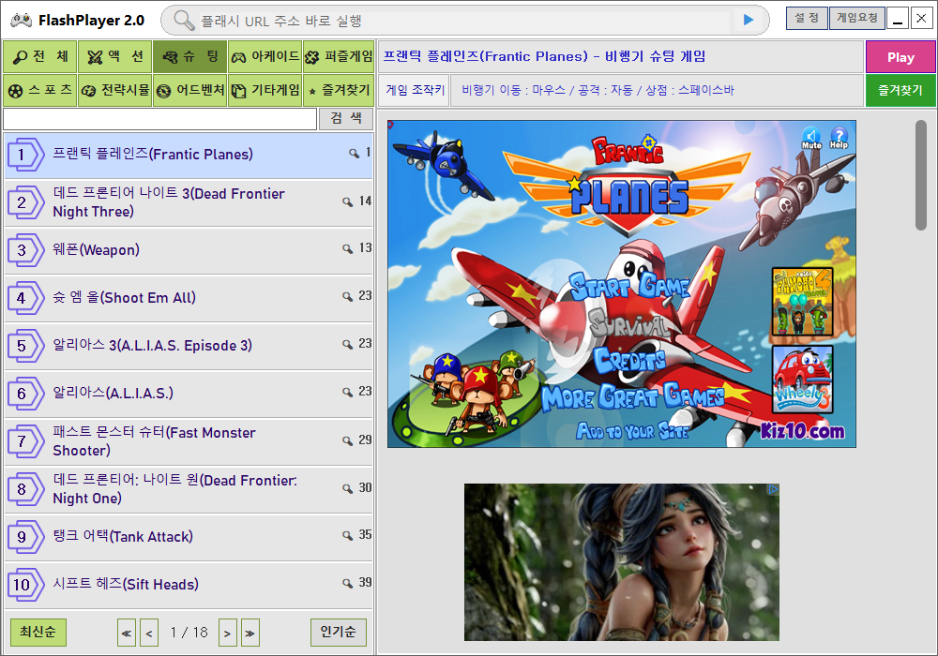The height and width of the screenshot is (656, 938).
Task: Click the number 6 rank badge
Action: pyautogui.click(x=25, y=394)
